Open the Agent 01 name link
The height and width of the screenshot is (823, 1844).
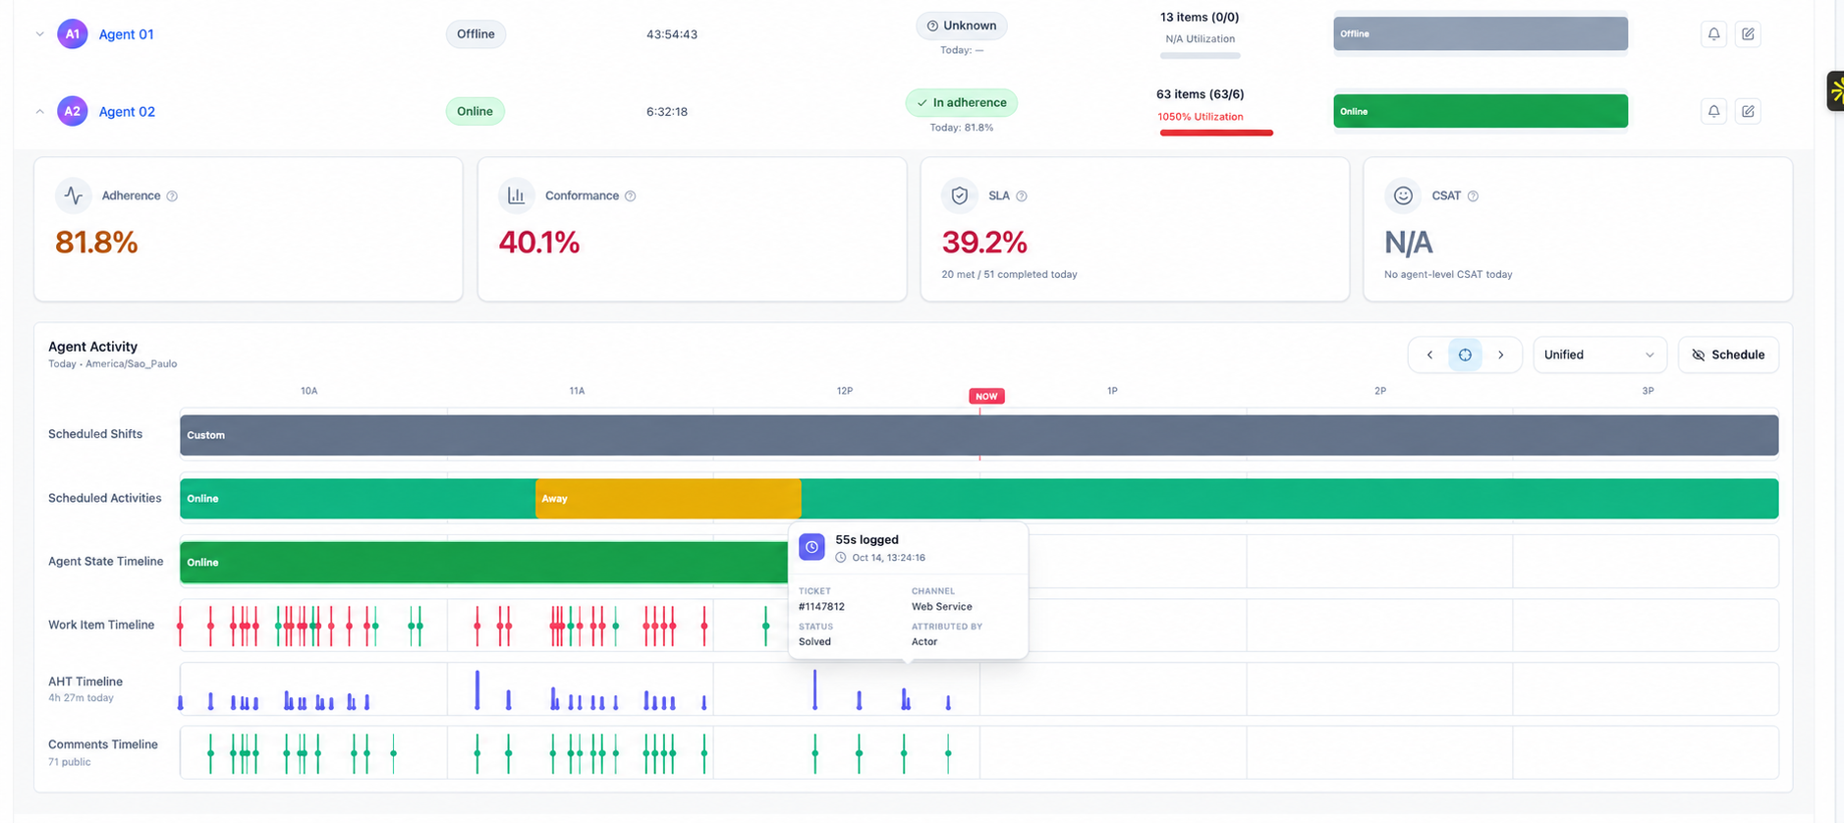tap(127, 34)
